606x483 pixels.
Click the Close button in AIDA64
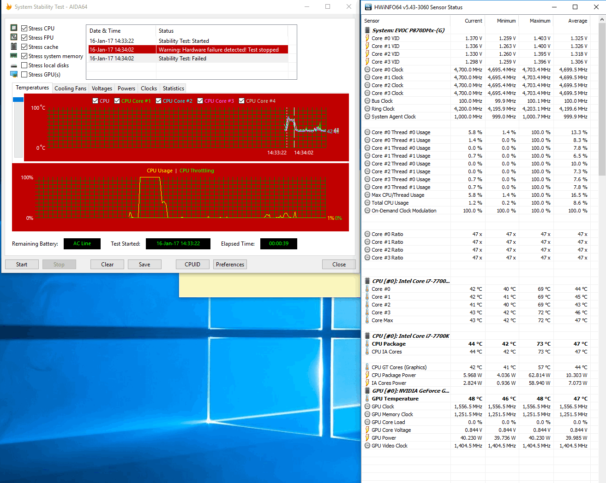(339, 265)
